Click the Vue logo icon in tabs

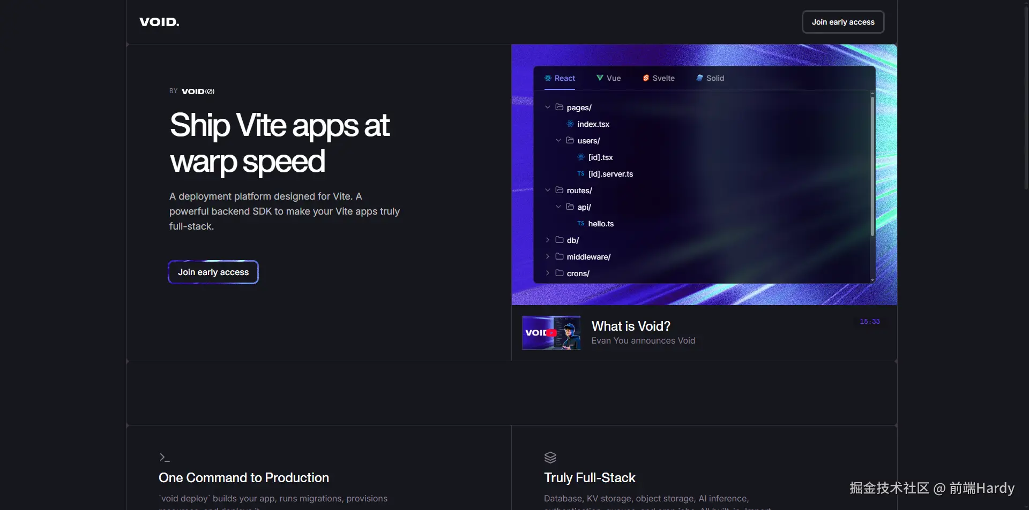(x=600, y=78)
